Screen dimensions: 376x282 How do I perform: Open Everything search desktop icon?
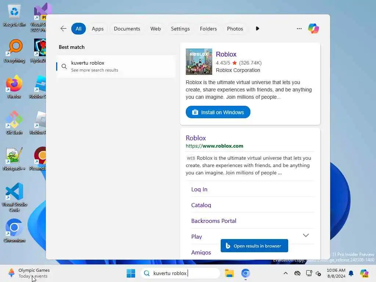coord(14,51)
